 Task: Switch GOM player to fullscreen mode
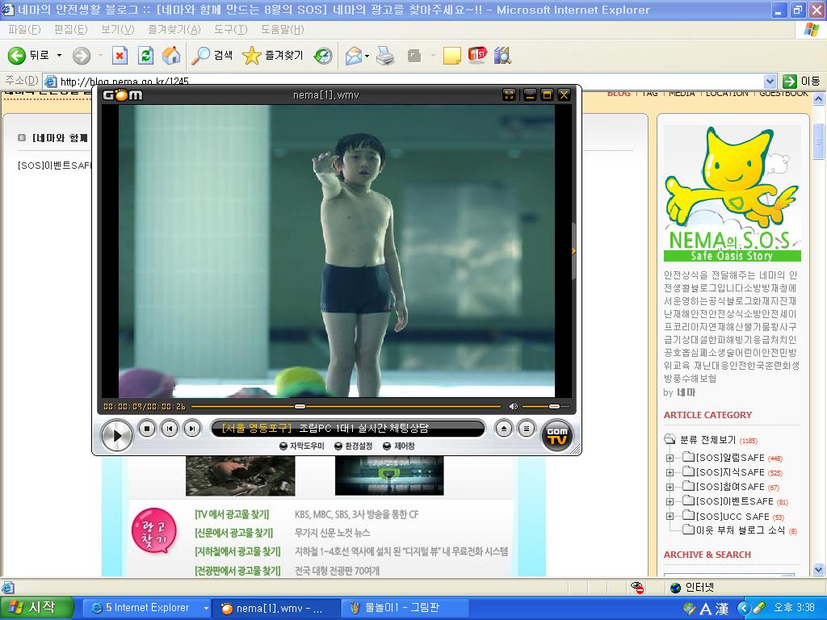509,95
